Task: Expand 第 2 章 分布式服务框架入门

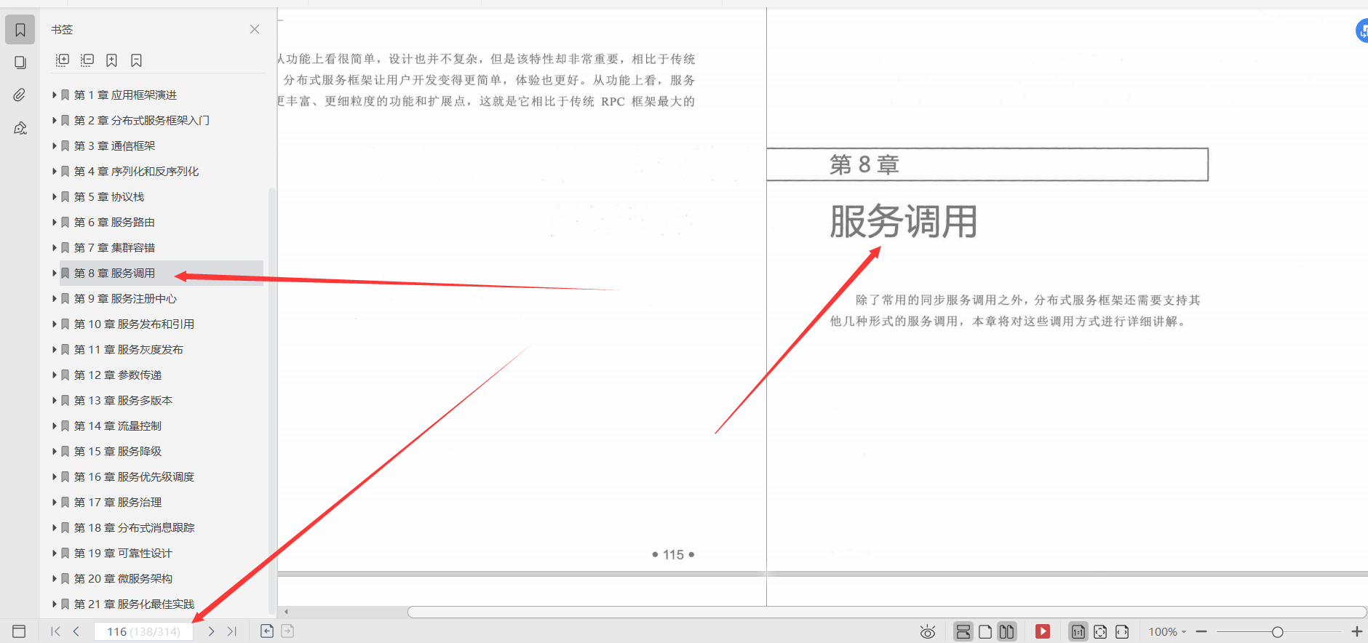Action: (54, 121)
